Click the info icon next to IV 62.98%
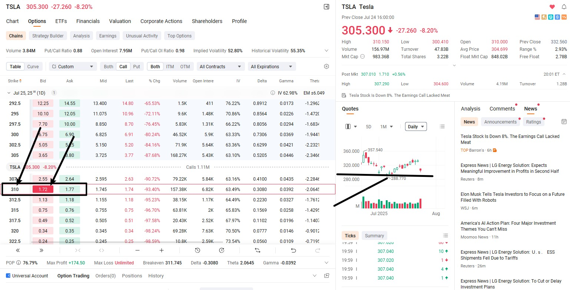The height and width of the screenshot is (290, 570). coord(273,93)
